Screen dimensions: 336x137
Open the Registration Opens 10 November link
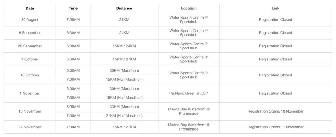pos(275,111)
